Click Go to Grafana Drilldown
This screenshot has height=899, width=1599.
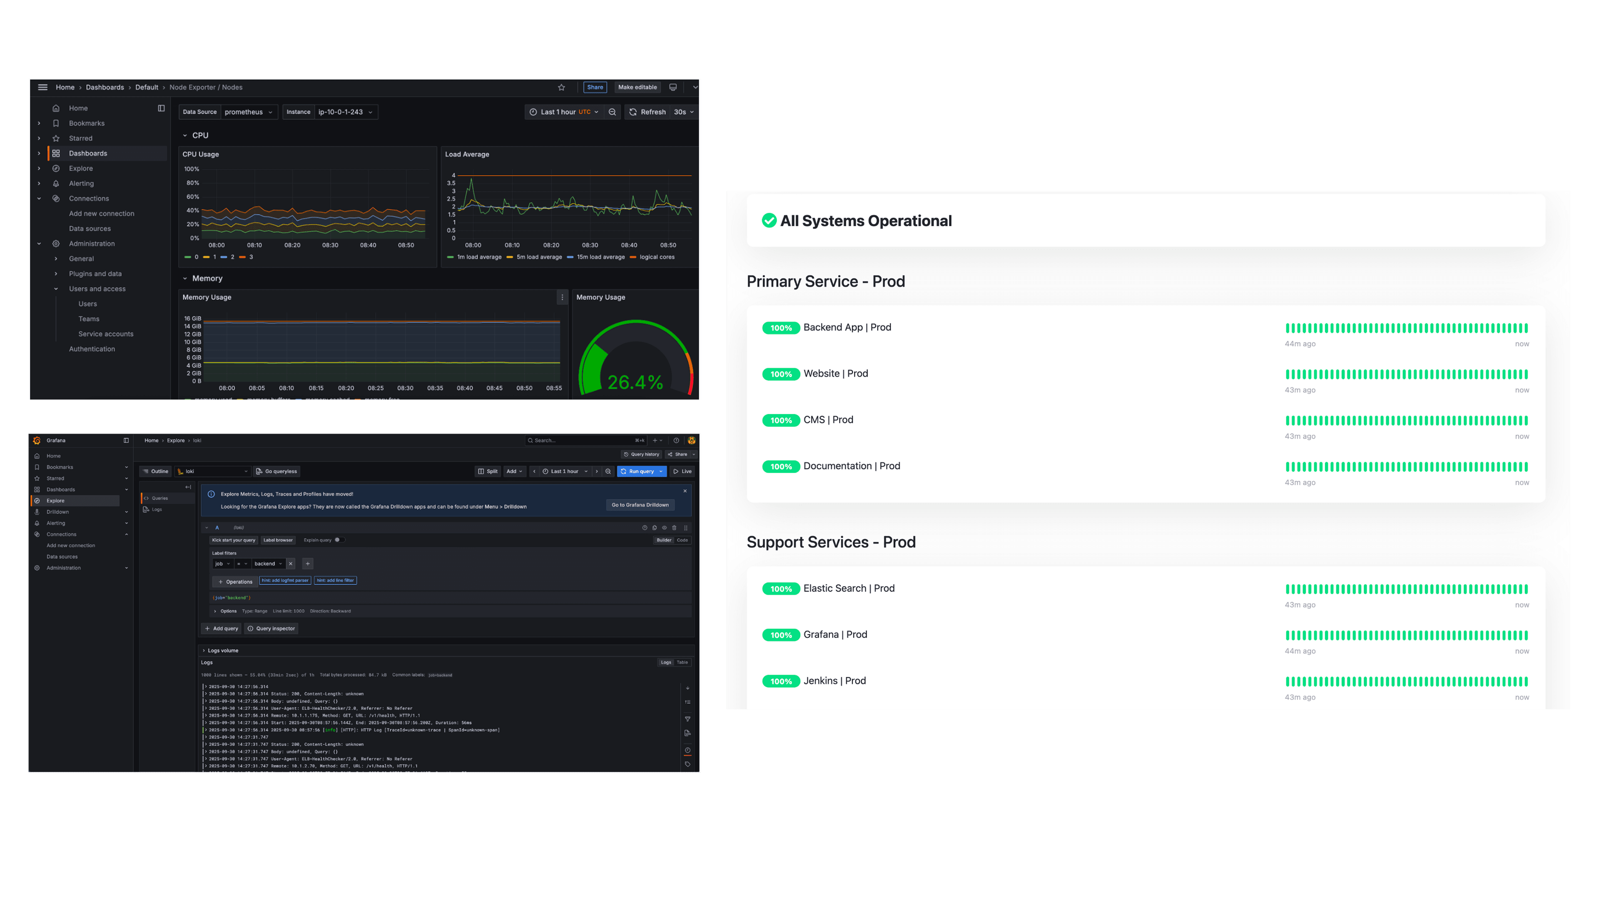point(640,505)
